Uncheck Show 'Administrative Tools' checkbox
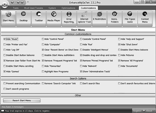 [81, 71]
